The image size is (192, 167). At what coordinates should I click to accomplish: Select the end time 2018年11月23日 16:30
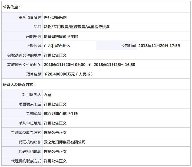click(x=114, y=65)
